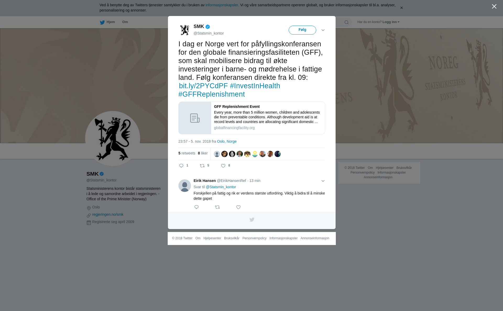Expand options for Eirik Hansen's reply

click(323, 181)
